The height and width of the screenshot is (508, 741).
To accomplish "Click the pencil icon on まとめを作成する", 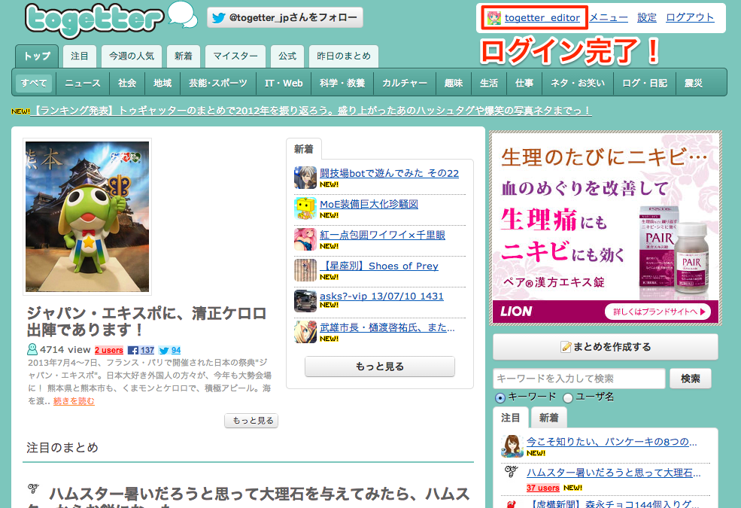I will (566, 347).
